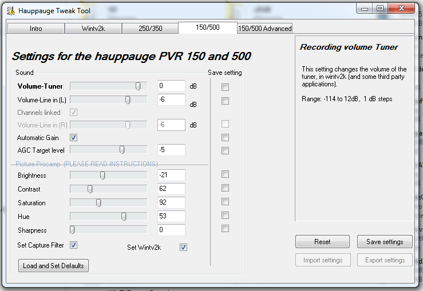This screenshot has height=291, width=423.
Task: Click the Reset button
Action: point(322,242)
